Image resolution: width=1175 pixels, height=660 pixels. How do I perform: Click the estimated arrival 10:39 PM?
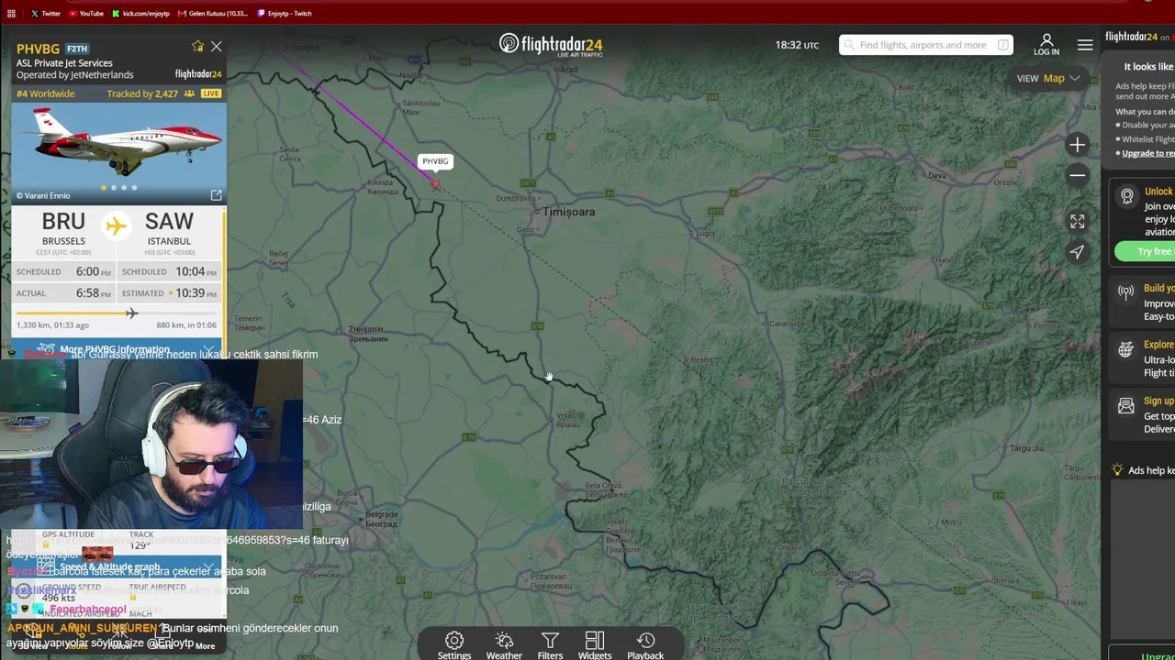coord(196,293)
